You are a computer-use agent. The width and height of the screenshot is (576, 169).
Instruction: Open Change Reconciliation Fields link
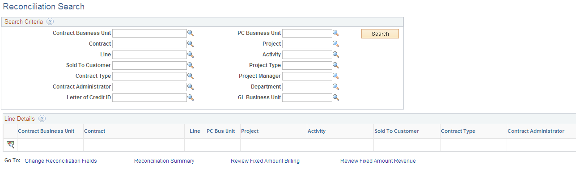tap(61, 161)
